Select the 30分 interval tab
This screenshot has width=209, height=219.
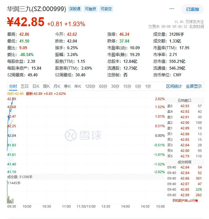[115, 86]
